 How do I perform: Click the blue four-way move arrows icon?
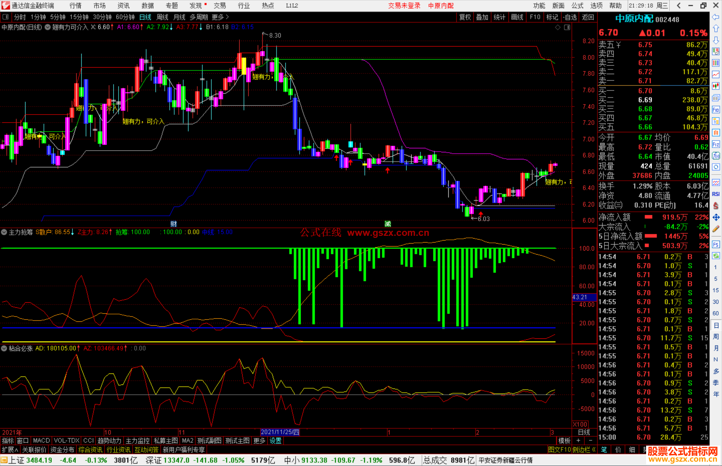tap(716, 217)
